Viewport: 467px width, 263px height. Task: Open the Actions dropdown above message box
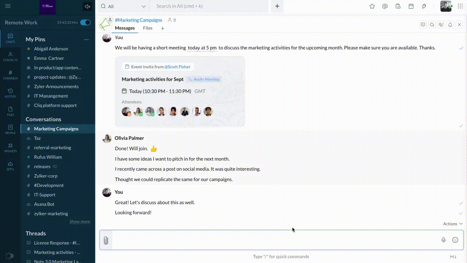pyautogui.click(x=453, y=224)
